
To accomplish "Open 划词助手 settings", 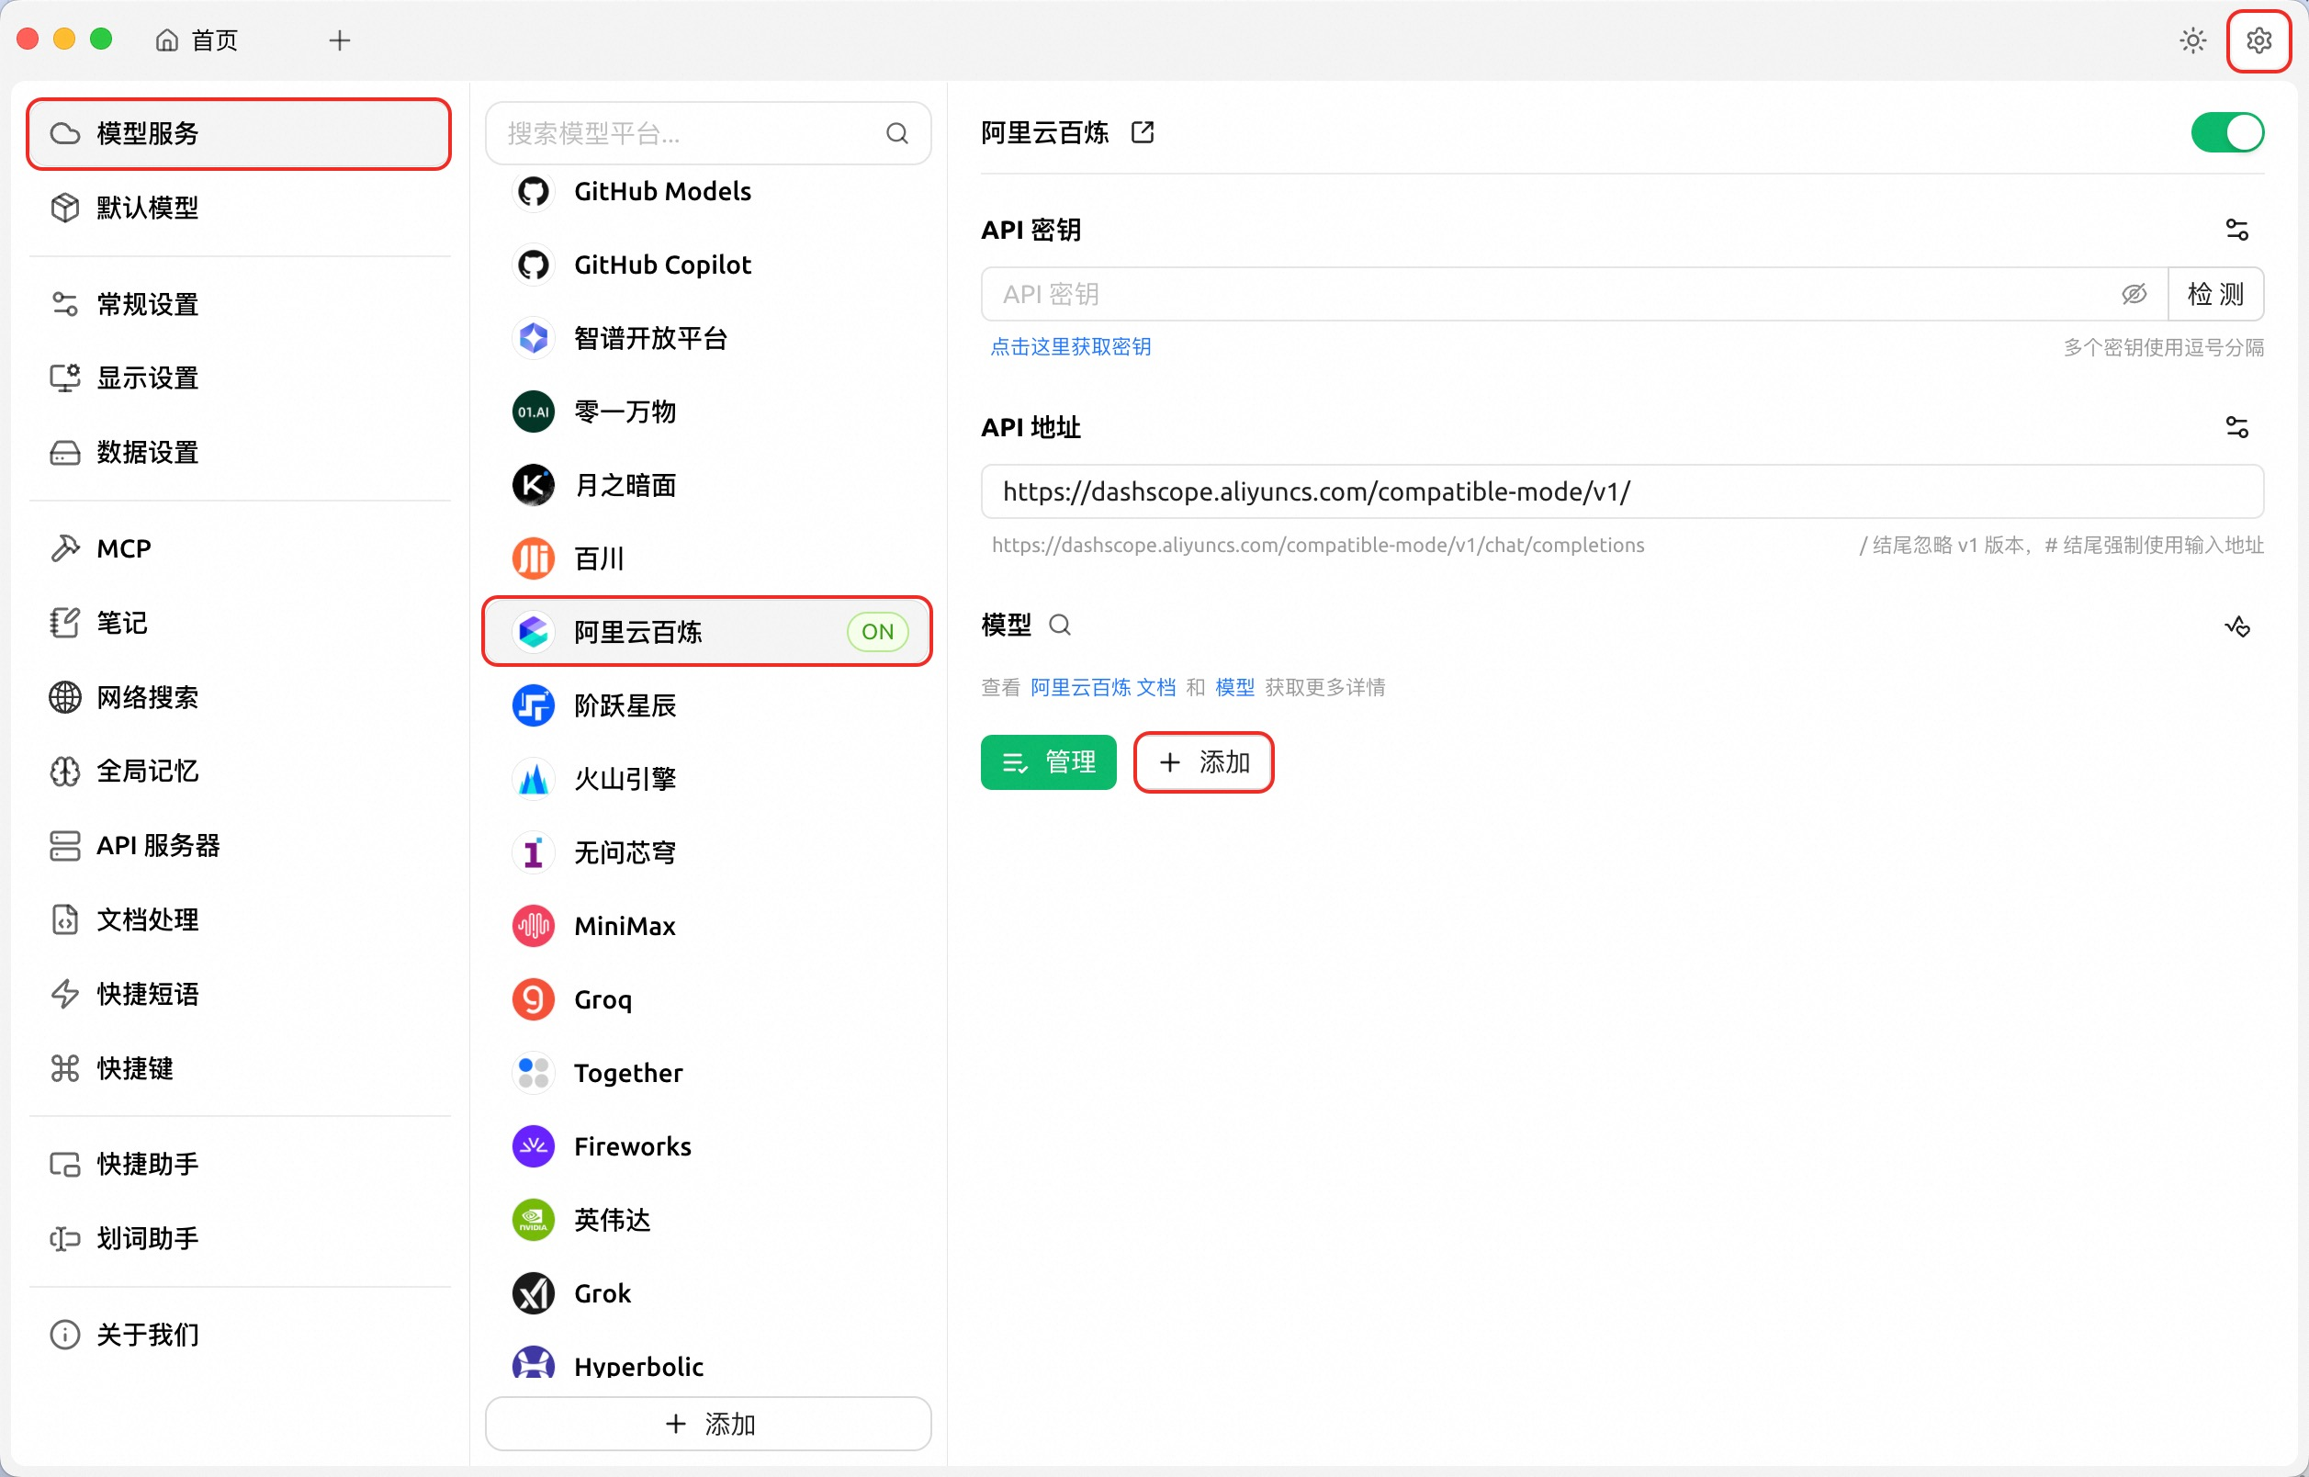I will pyautogui.click(x=239, y=1238).
